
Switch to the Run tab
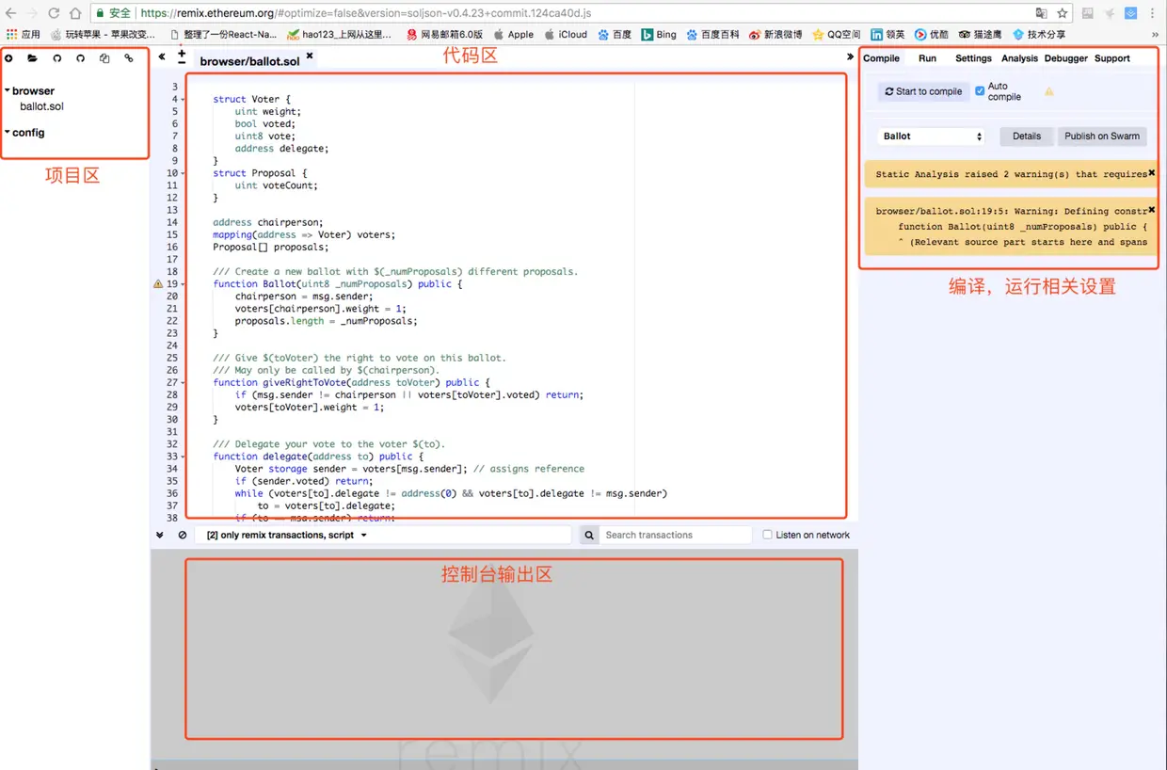927,58
